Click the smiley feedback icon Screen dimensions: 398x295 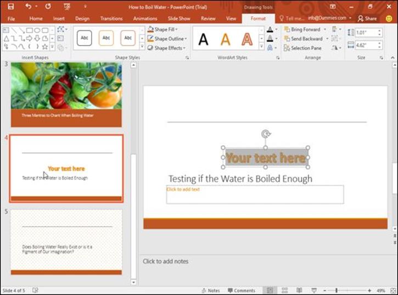(389, 18)
